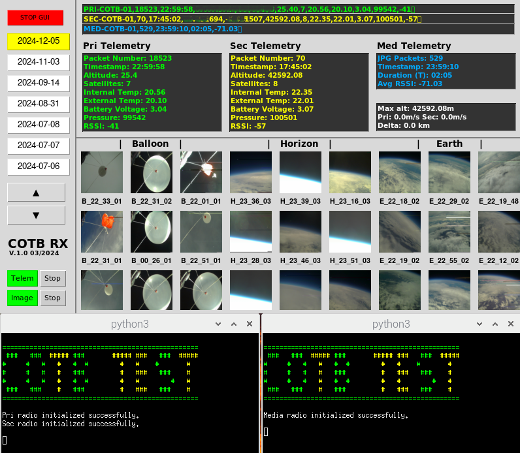
Task: Click Pri Battery Voltage: 3.04
Action: [x=125, y=110]
